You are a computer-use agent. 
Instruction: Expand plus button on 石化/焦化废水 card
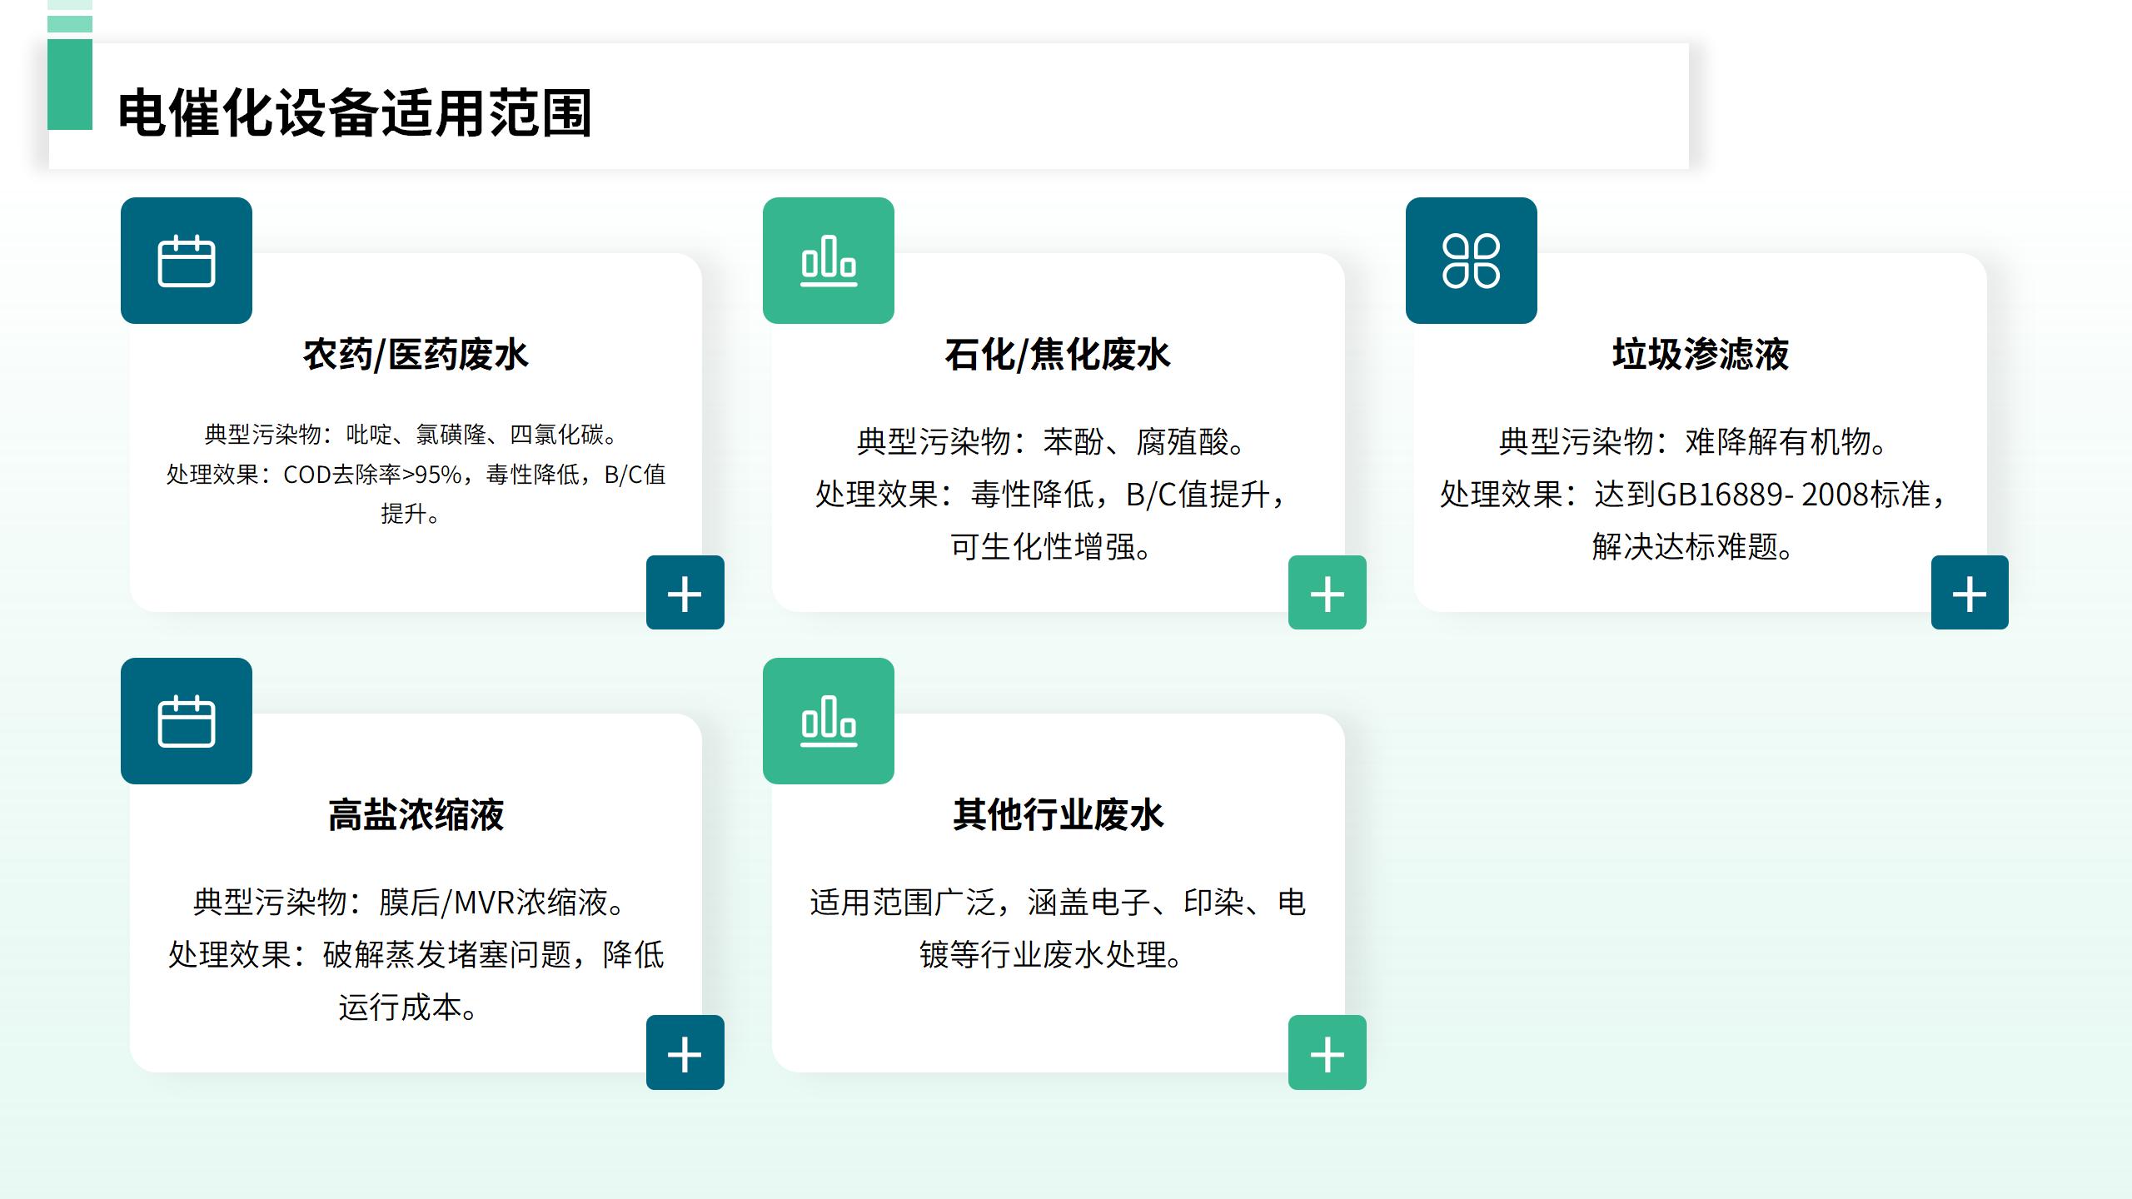point(1327,593)
